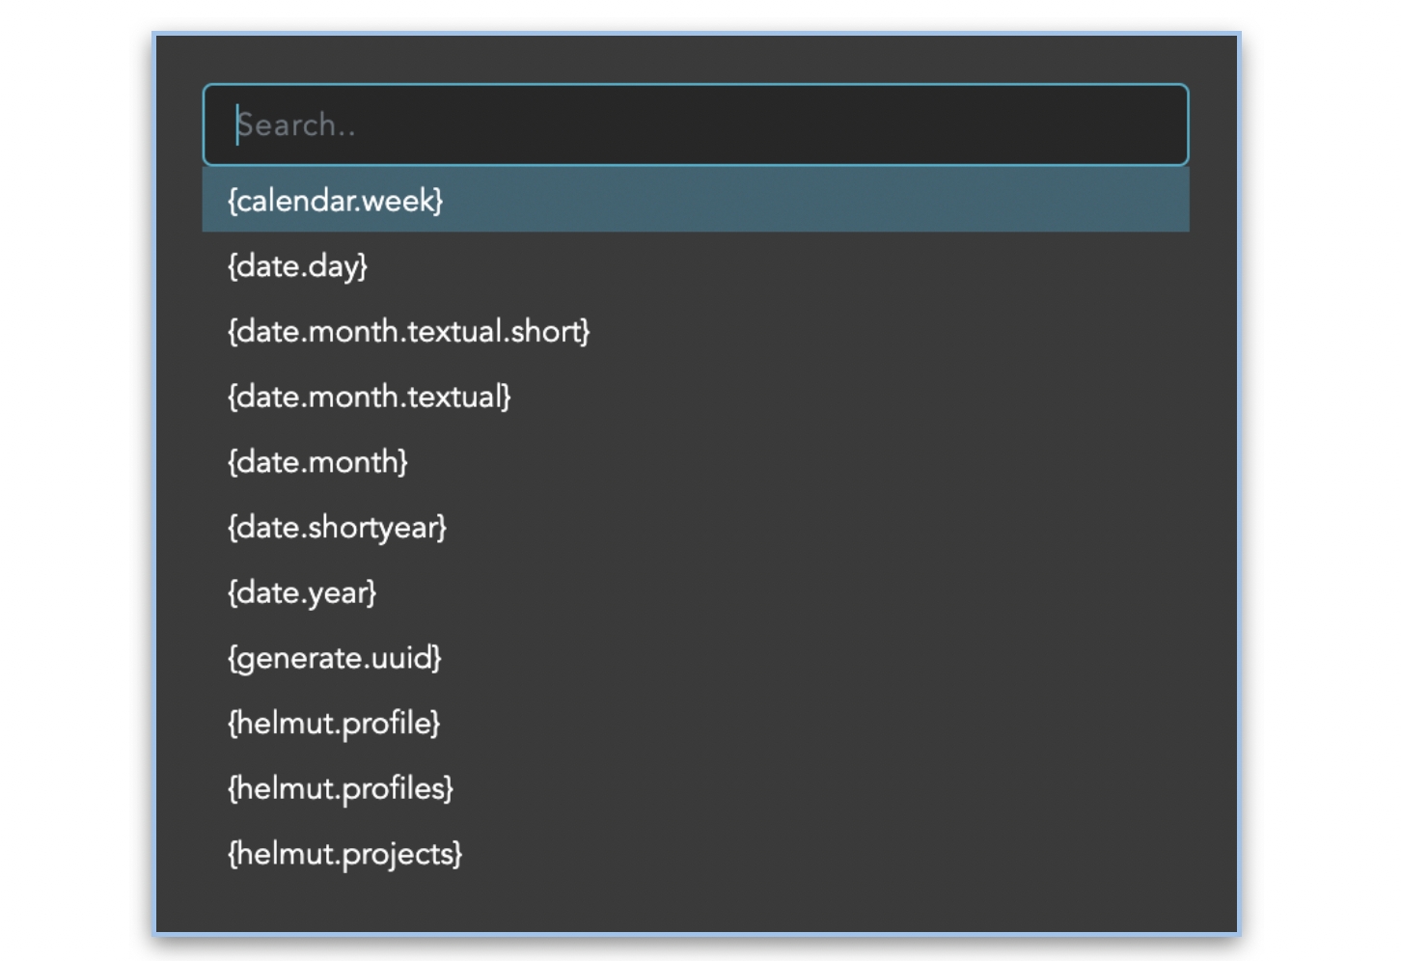Pick the abbreviated textual month wildcard
This screenshot has width=1401, height=961.
pos(408,332)
